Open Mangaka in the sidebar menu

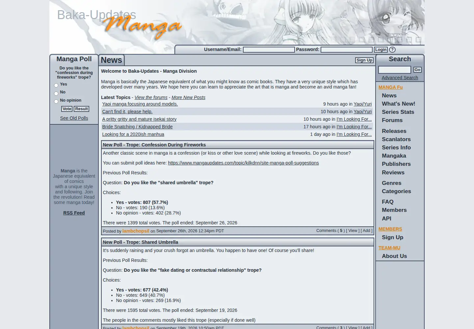[x=394, y=156]
